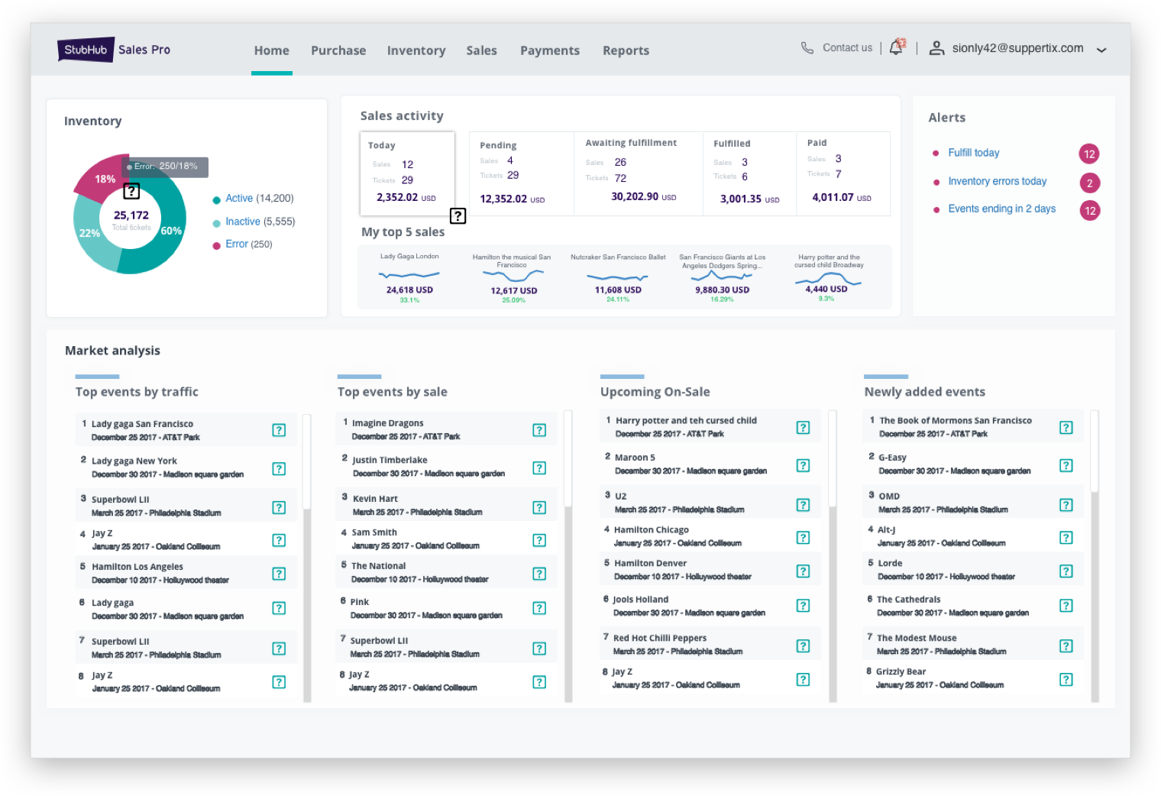Image resolution: width=1161 pixels, height=796 pixels.
Task: Open help icon for Justin Timberlake
Action: click(539, 468)
